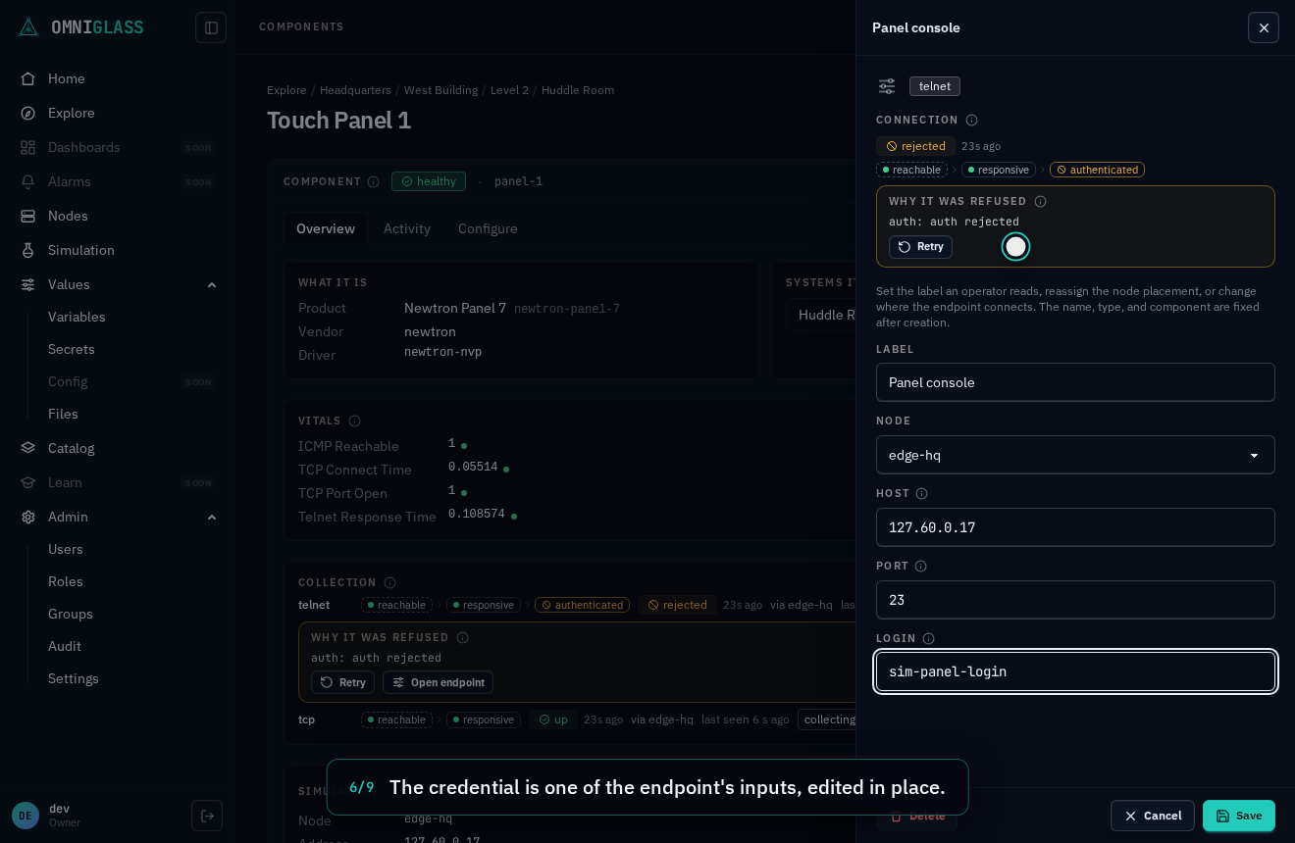Open Files under Values
The width and height of the screenshot is (1295, 843).
[63, 414]
